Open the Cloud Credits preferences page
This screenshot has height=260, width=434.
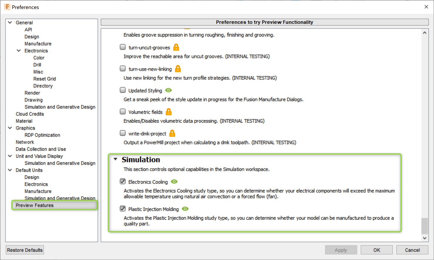[30, 114]
